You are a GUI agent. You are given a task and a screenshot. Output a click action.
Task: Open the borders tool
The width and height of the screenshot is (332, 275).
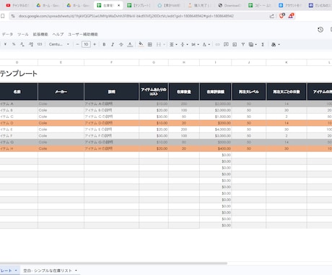coord(149,44)
